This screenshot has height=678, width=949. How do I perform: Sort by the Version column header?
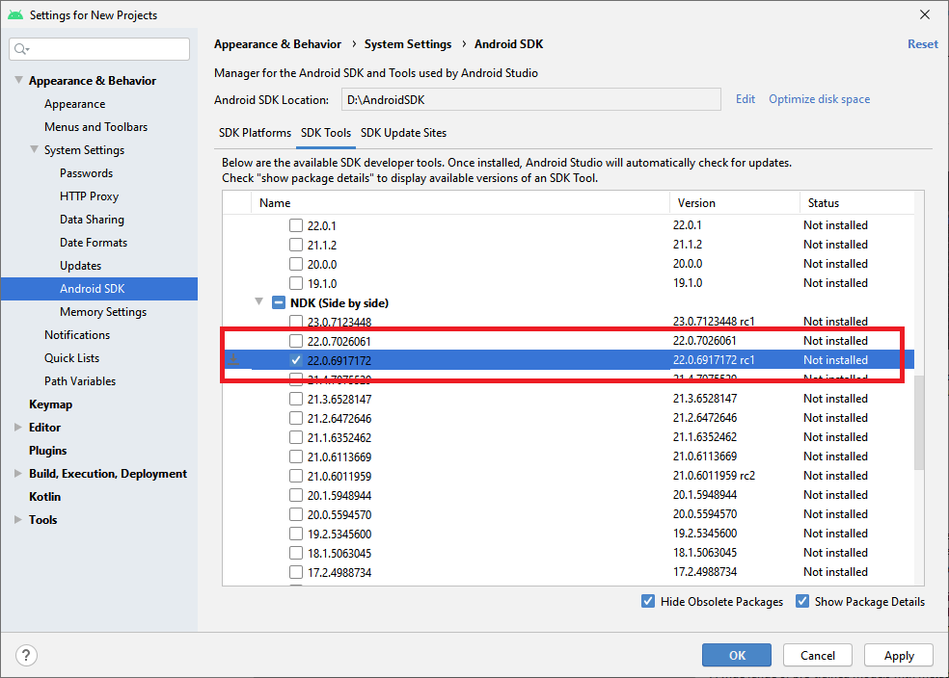click(735, 203)
